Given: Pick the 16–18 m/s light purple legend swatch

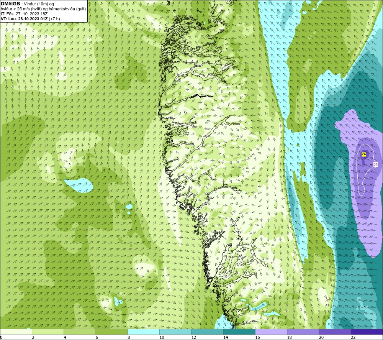Looking at the screenshot, I should (271, 332).
